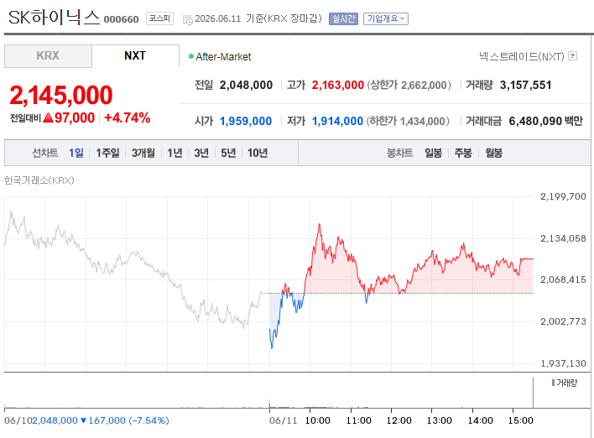The width and height of the screenshot is (594, 438).
Task: Click the 1,937,130 y-axis label
Action: click(x=563, y=363)
